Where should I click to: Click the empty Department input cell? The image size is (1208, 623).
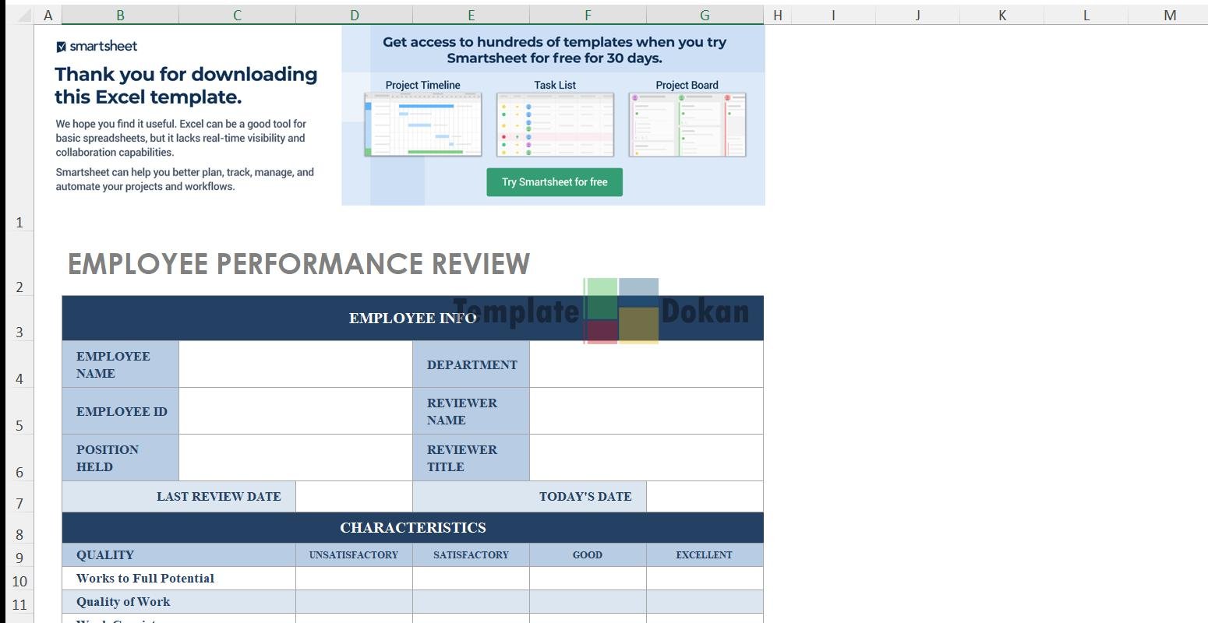click(646, 364)
